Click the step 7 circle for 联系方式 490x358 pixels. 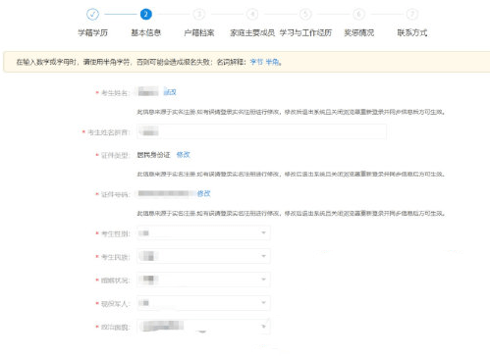[412, 14]
